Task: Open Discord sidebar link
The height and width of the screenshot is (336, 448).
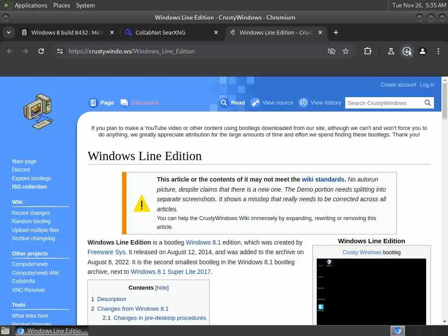Action: [x=21, y=169]
